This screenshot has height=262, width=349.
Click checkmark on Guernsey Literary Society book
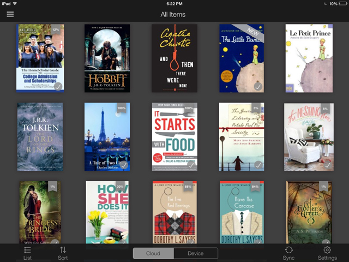tap(258, 165)
